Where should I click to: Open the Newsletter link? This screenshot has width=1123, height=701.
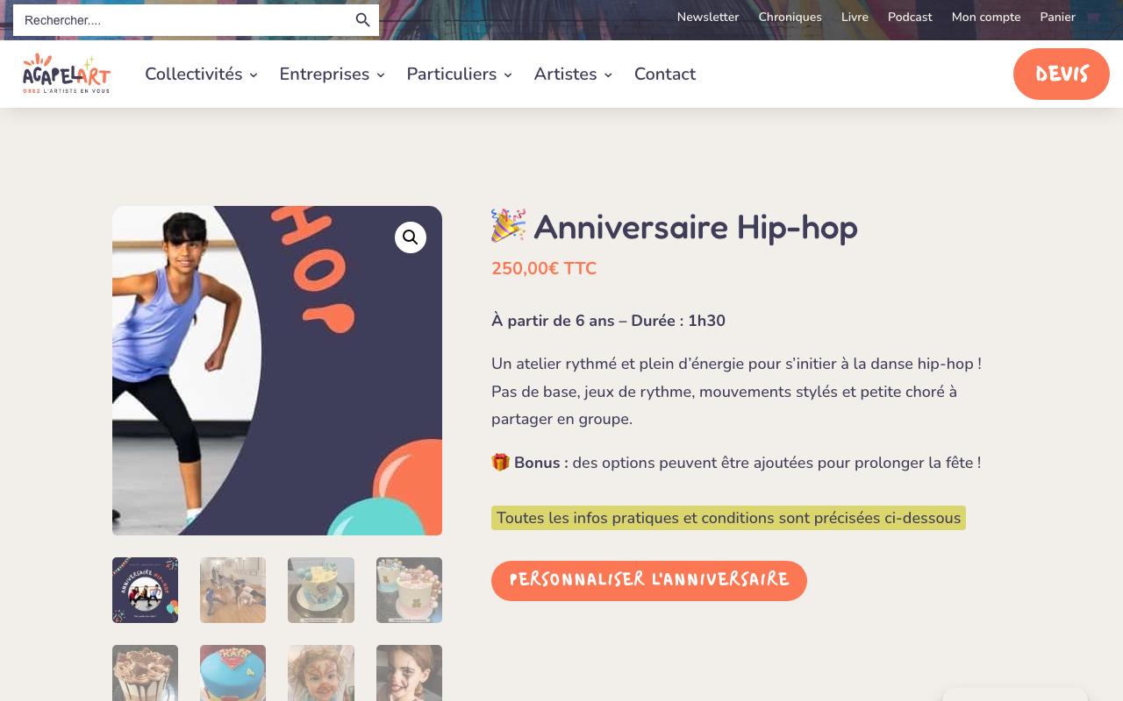tap(708, 17)
